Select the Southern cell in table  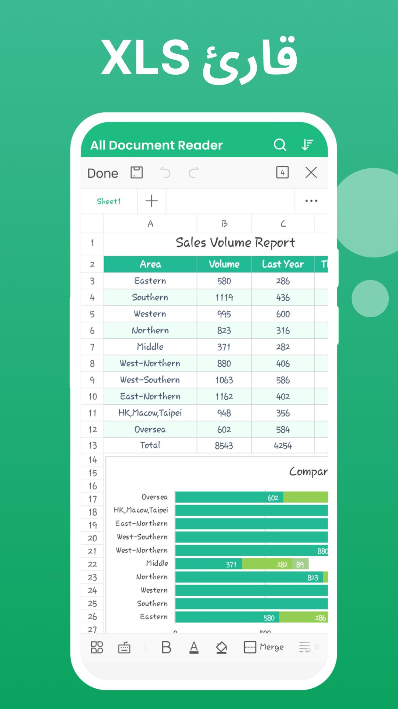[150, 297]
